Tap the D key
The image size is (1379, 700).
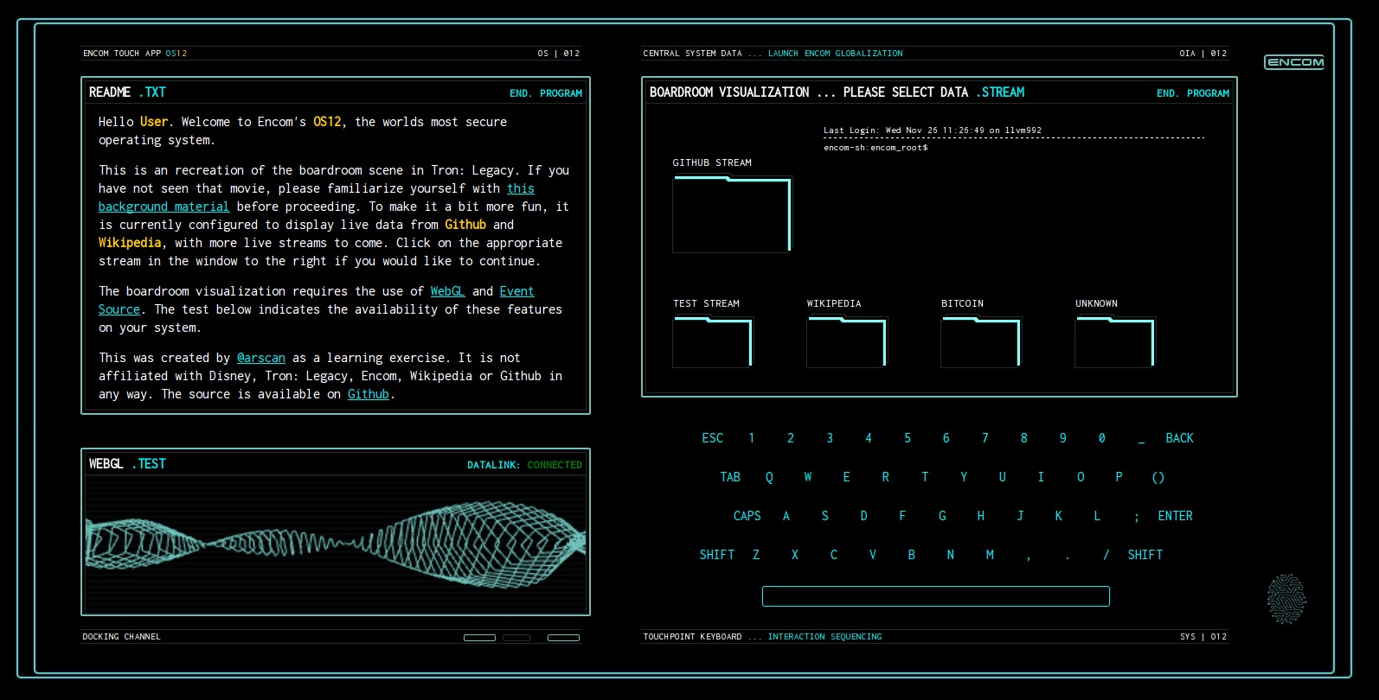point(863,516)
